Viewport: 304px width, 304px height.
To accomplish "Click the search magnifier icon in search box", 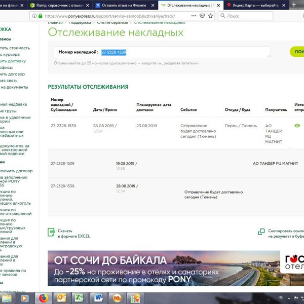I will [223, 16].
